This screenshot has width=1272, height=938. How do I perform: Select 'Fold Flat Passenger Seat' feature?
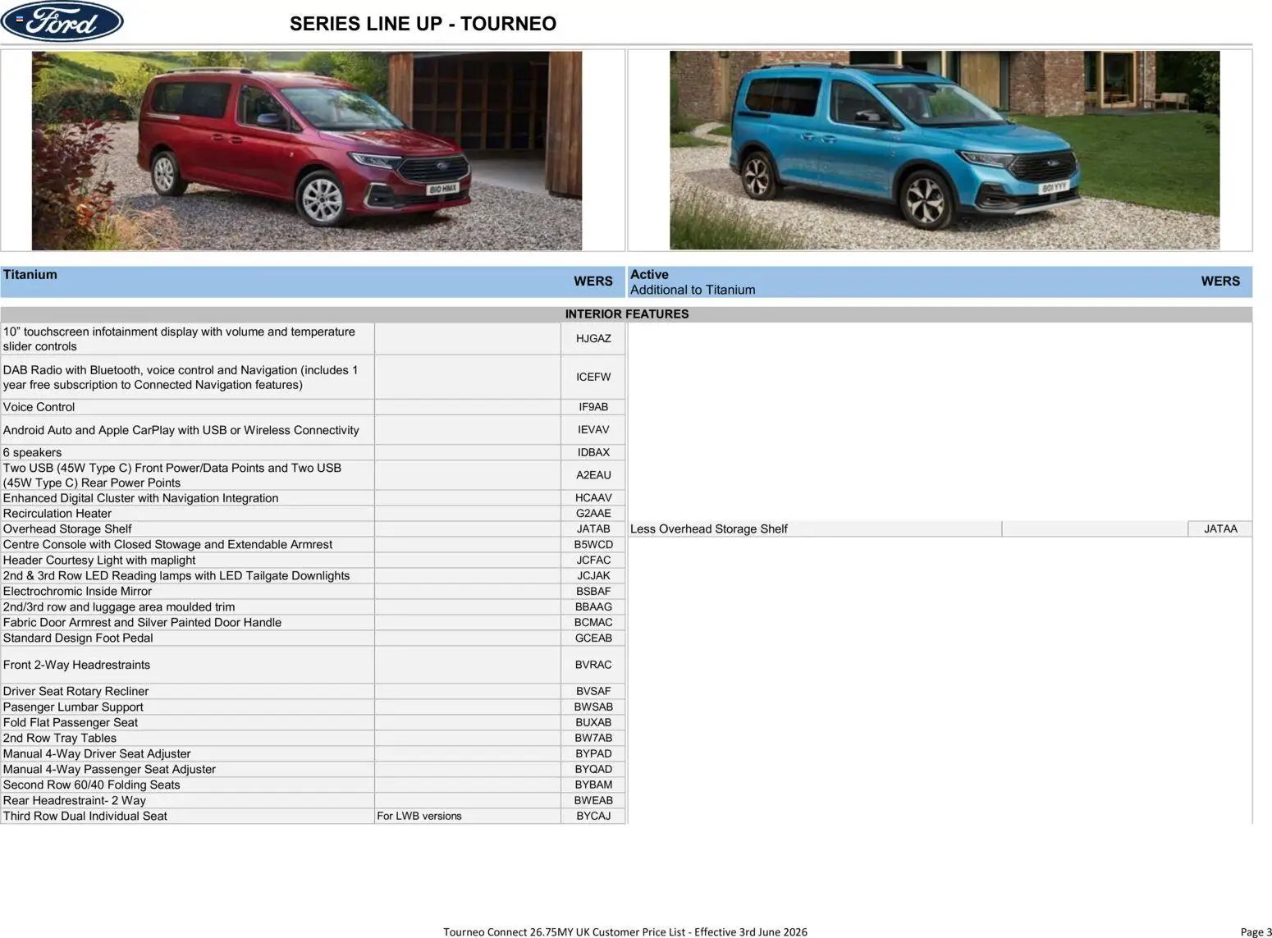[70, 723]
